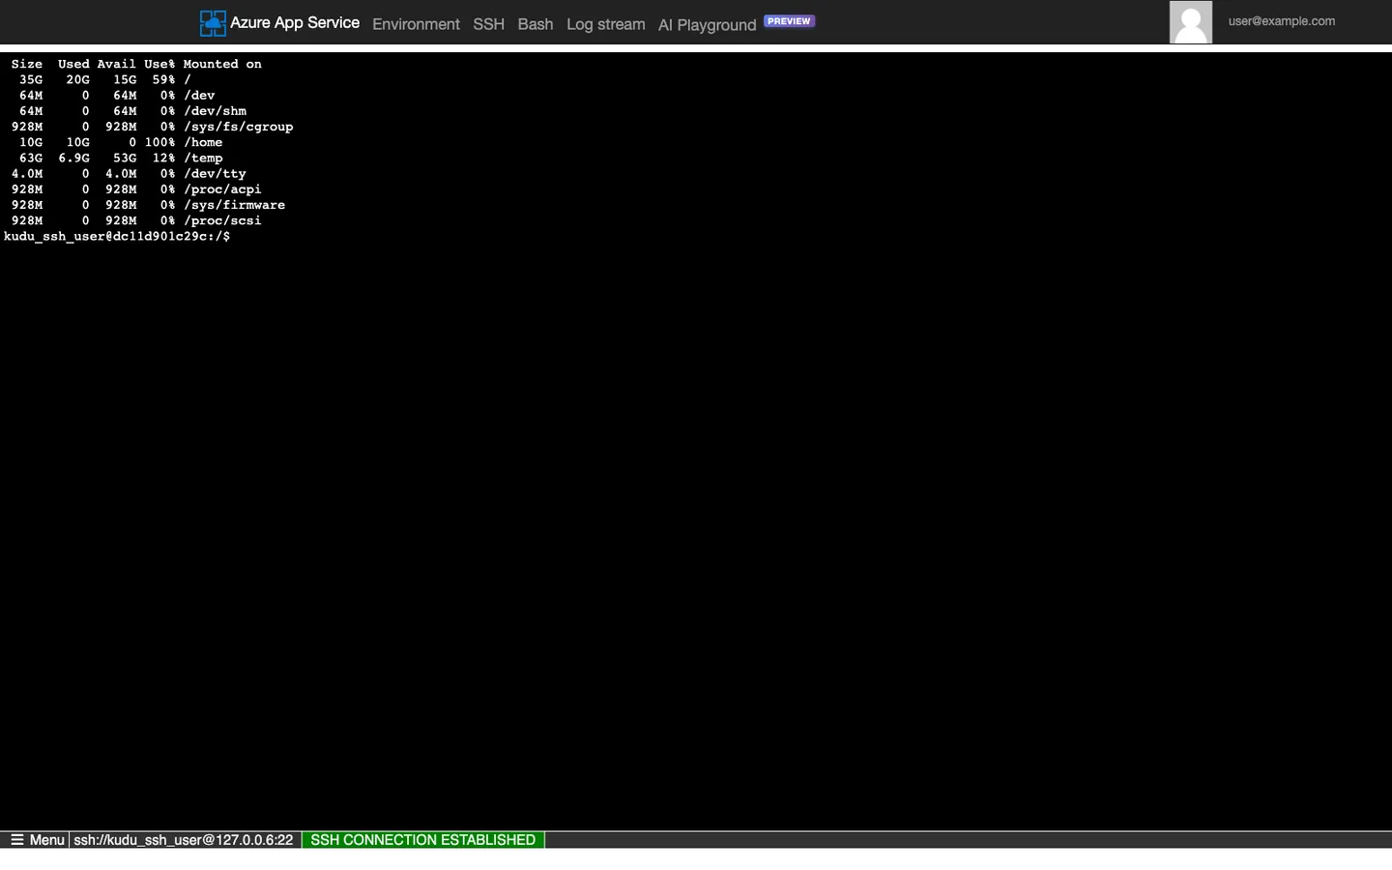This screenshot has height=870, width=1392.
Task: Click the 6.9G used value
Action: 73,159
